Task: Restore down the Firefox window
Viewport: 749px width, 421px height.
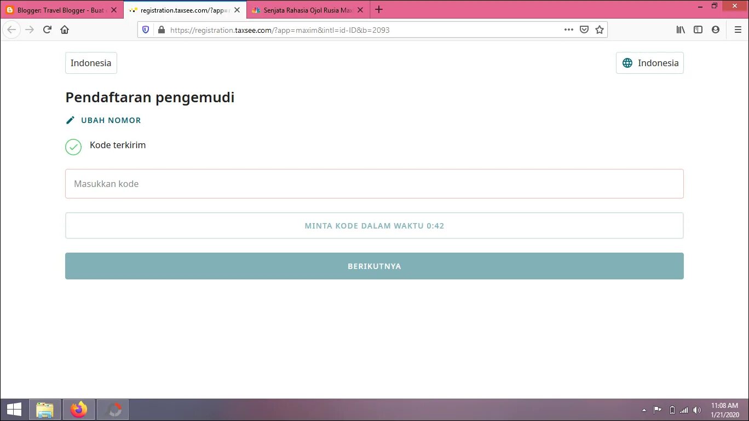Action: tap(715, 5)
